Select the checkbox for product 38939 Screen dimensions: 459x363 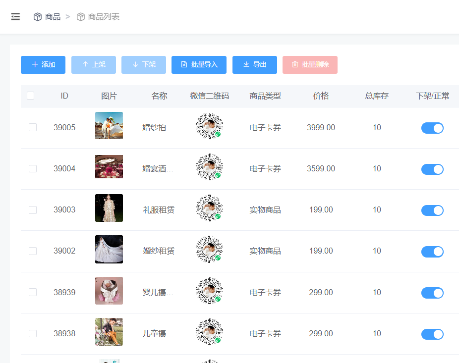pyautogui.click(x=33, y=292)
